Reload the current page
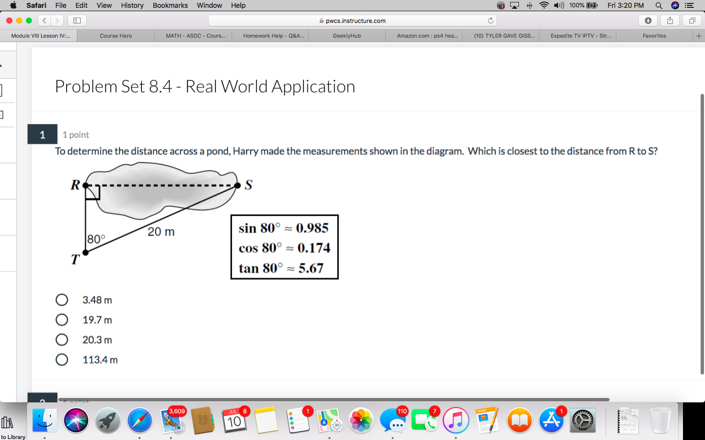This screenshot has height=440, width=705. coord(491,21)
